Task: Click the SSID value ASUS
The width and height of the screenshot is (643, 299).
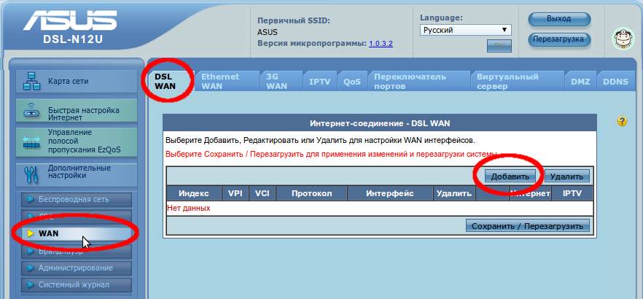Action: (268, 32)
